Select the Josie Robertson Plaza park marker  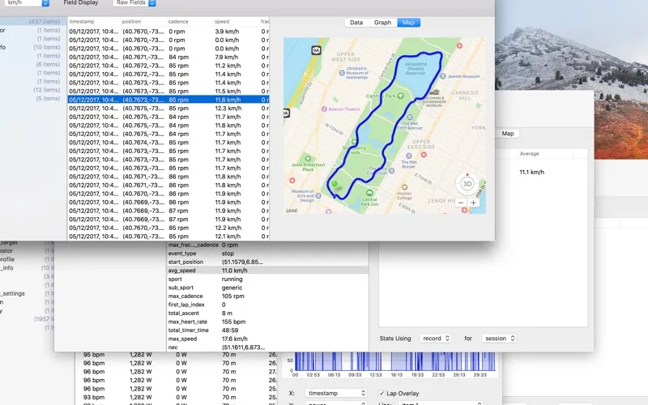coord(308,159)
